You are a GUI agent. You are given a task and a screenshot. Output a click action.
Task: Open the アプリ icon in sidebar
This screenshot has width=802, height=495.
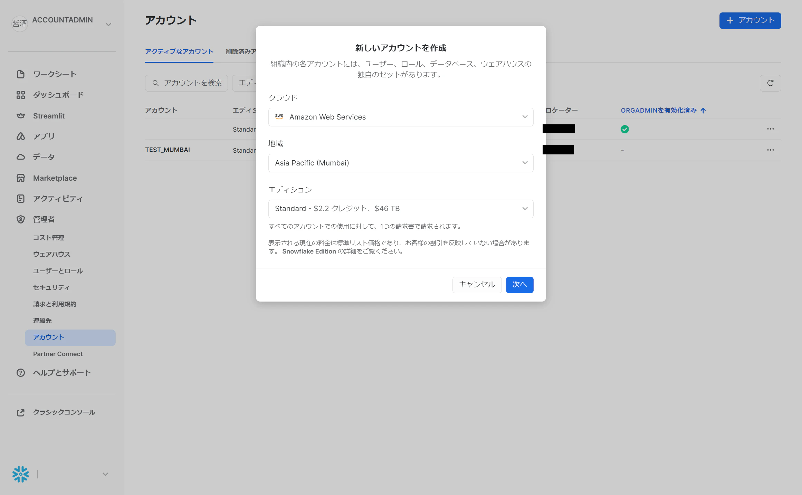coord(21,136)
